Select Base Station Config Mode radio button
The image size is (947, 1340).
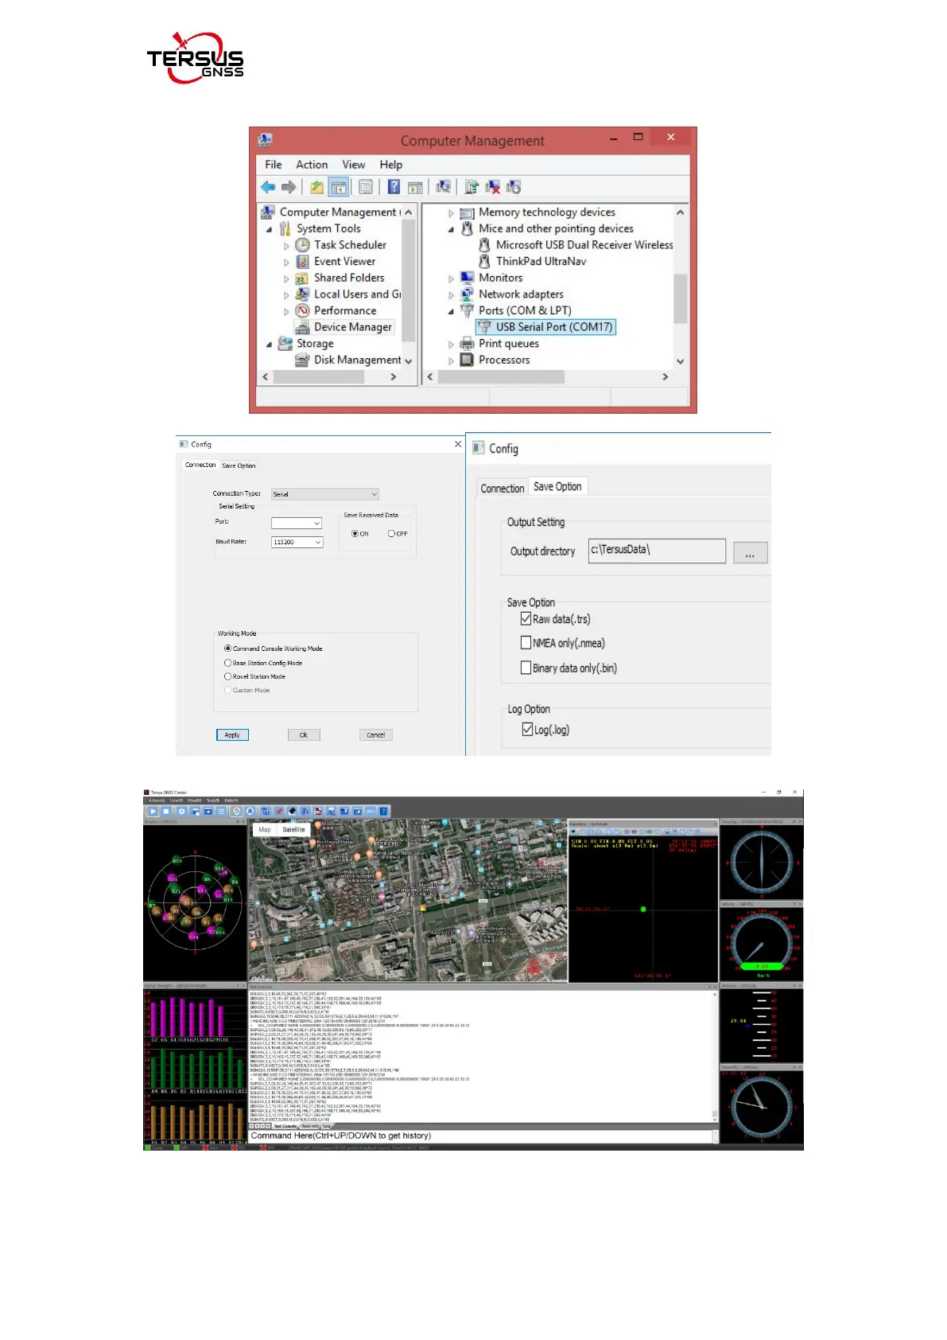(x=228, y=663)
